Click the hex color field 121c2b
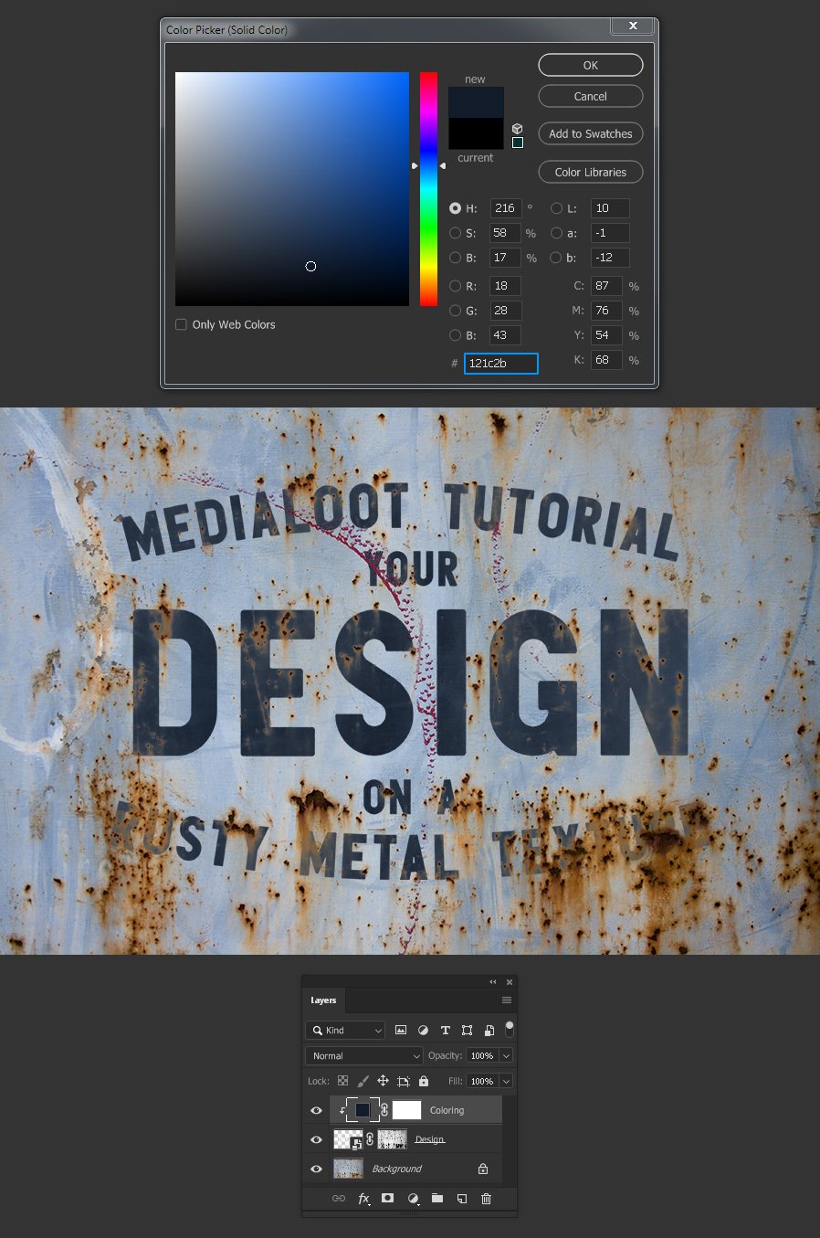Screen dimensions: 820x1238 click(x=500, y=364)
